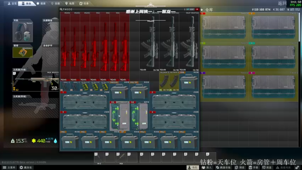
Task: Select empty quick slot 6
Action: (167, 157)
